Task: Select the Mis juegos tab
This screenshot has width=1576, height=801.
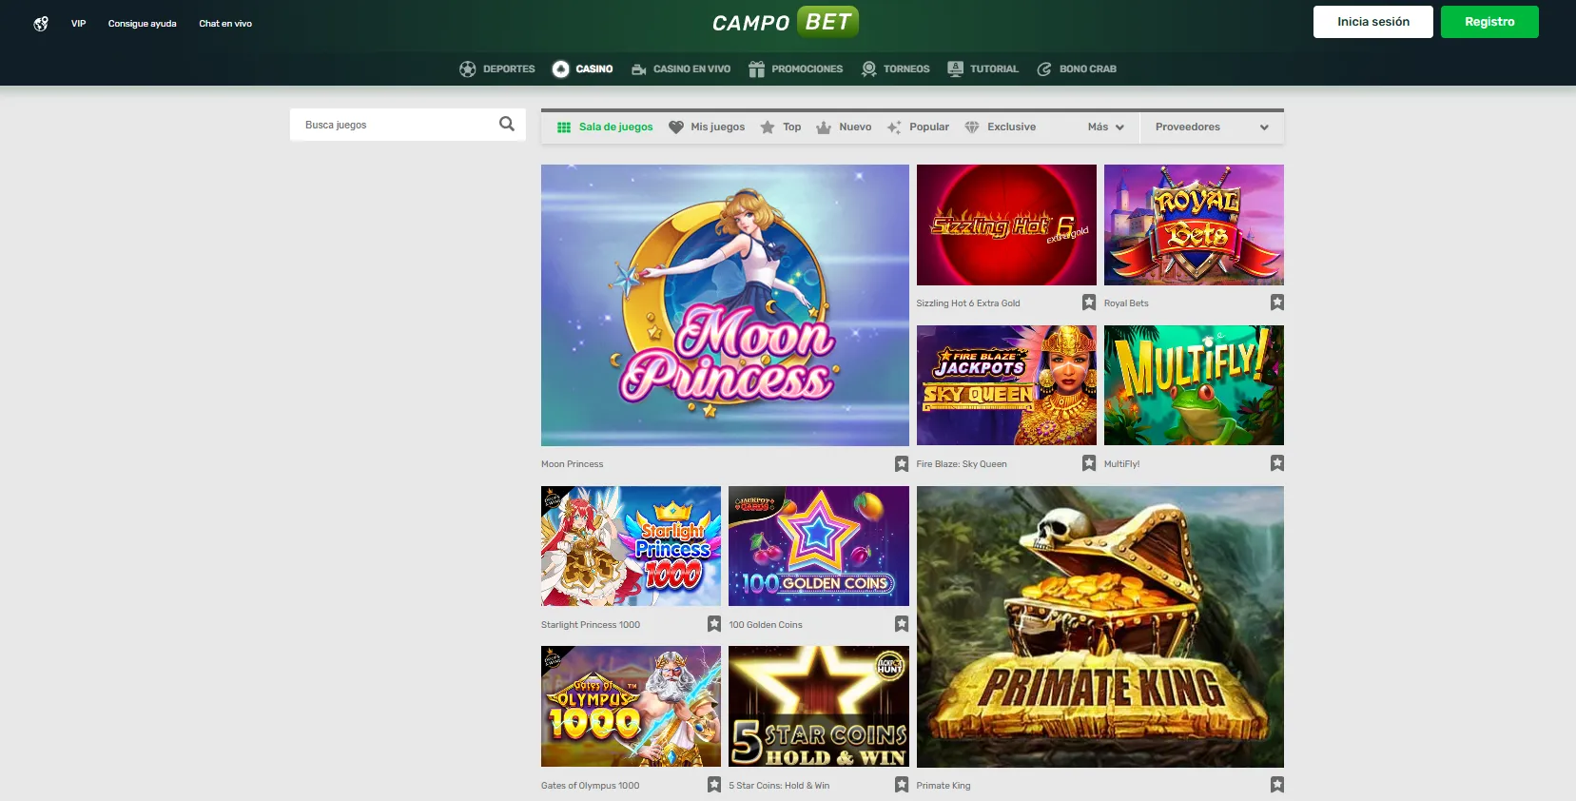Action: pos(707,127)
